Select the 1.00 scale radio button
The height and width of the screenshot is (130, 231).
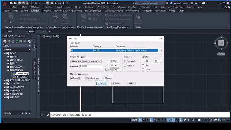click(x=143, y=61)
